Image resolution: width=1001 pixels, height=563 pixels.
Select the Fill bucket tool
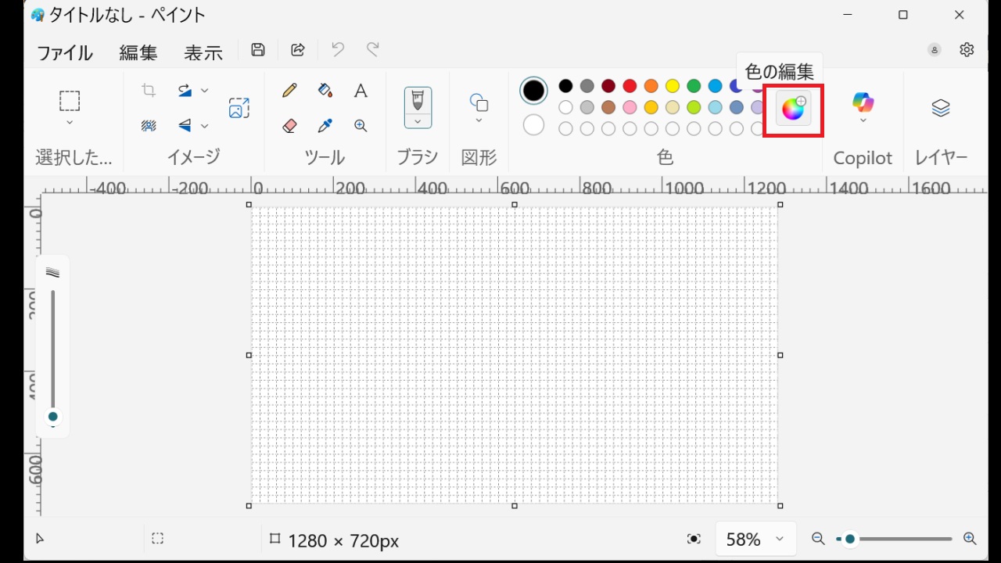point(325,91)
